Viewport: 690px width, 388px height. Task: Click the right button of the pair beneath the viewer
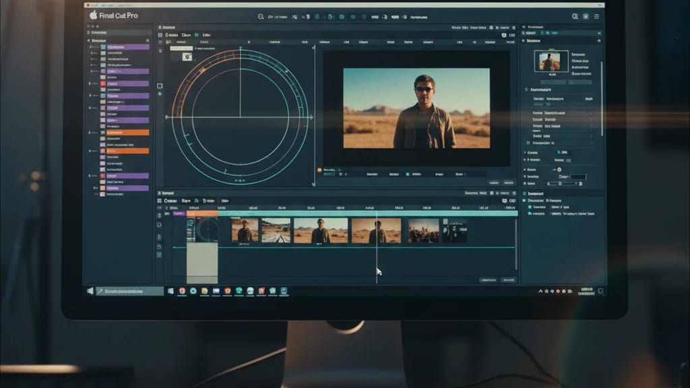click(509, 183)
